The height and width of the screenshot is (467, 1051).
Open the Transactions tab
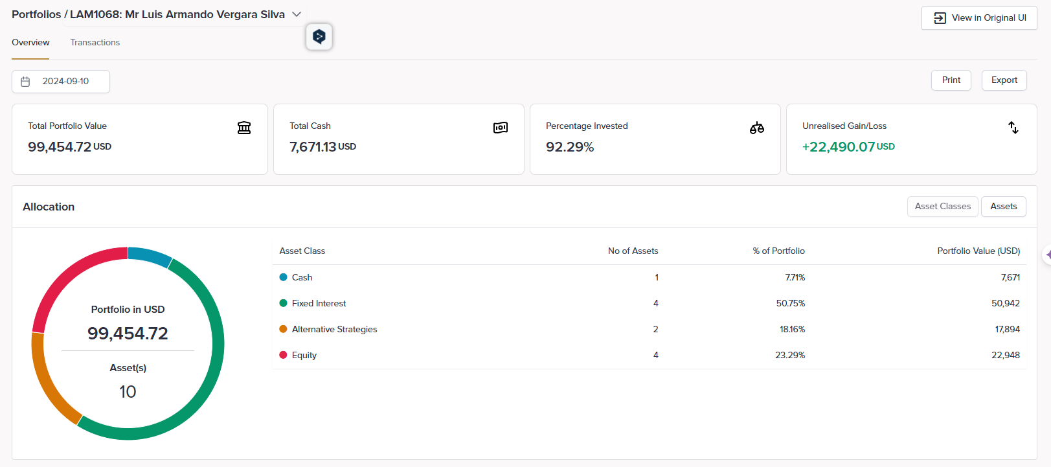(95, 43)
